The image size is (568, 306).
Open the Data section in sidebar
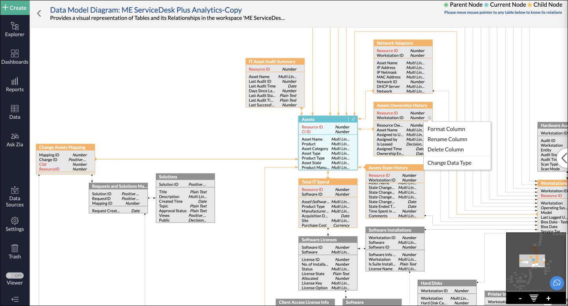(15, 112)
